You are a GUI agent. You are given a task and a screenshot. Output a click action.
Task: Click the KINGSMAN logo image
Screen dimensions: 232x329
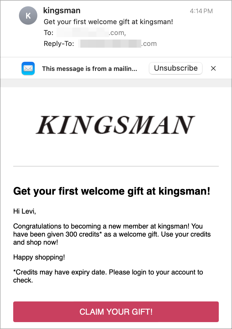click(116, 125)
